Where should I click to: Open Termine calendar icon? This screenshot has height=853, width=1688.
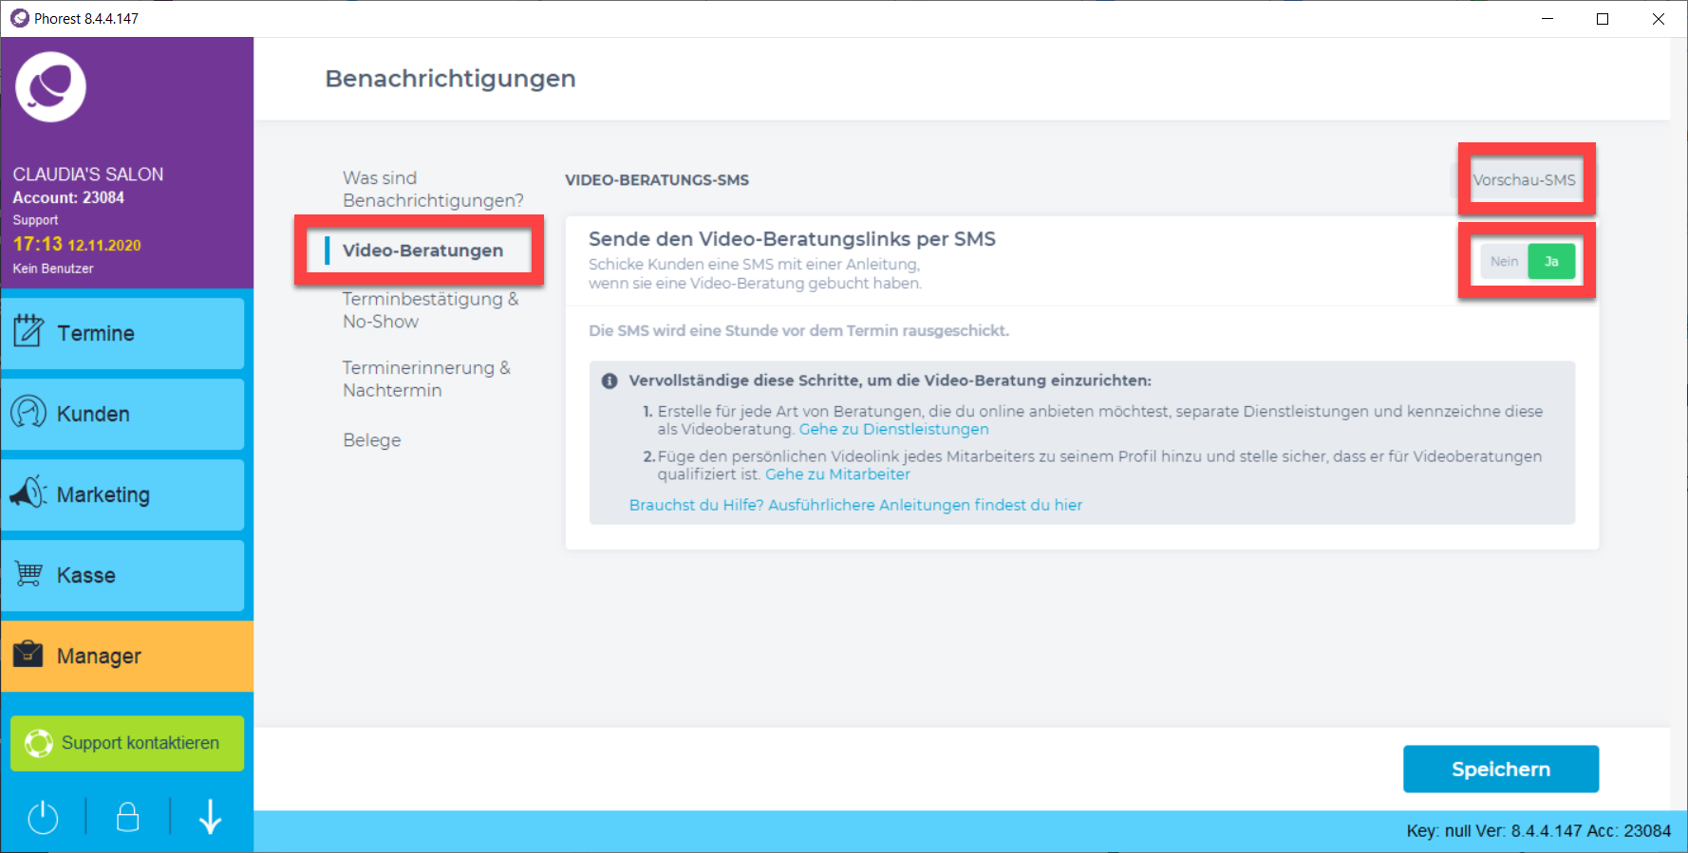tap(28, 331)
